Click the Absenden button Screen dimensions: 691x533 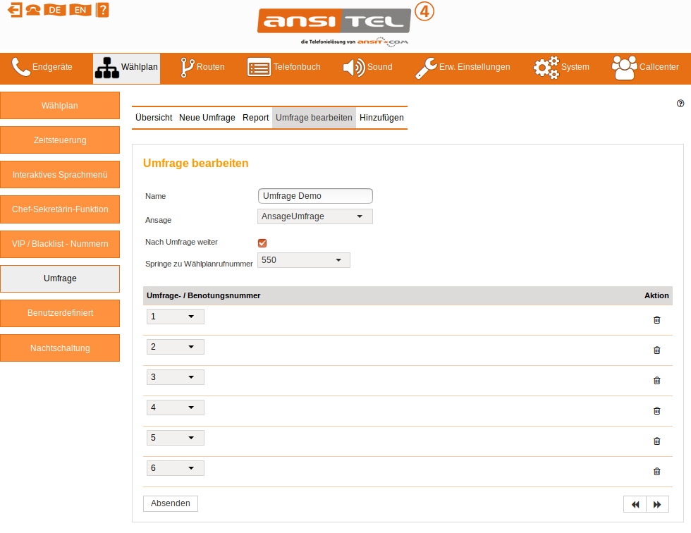pos(171,503)
